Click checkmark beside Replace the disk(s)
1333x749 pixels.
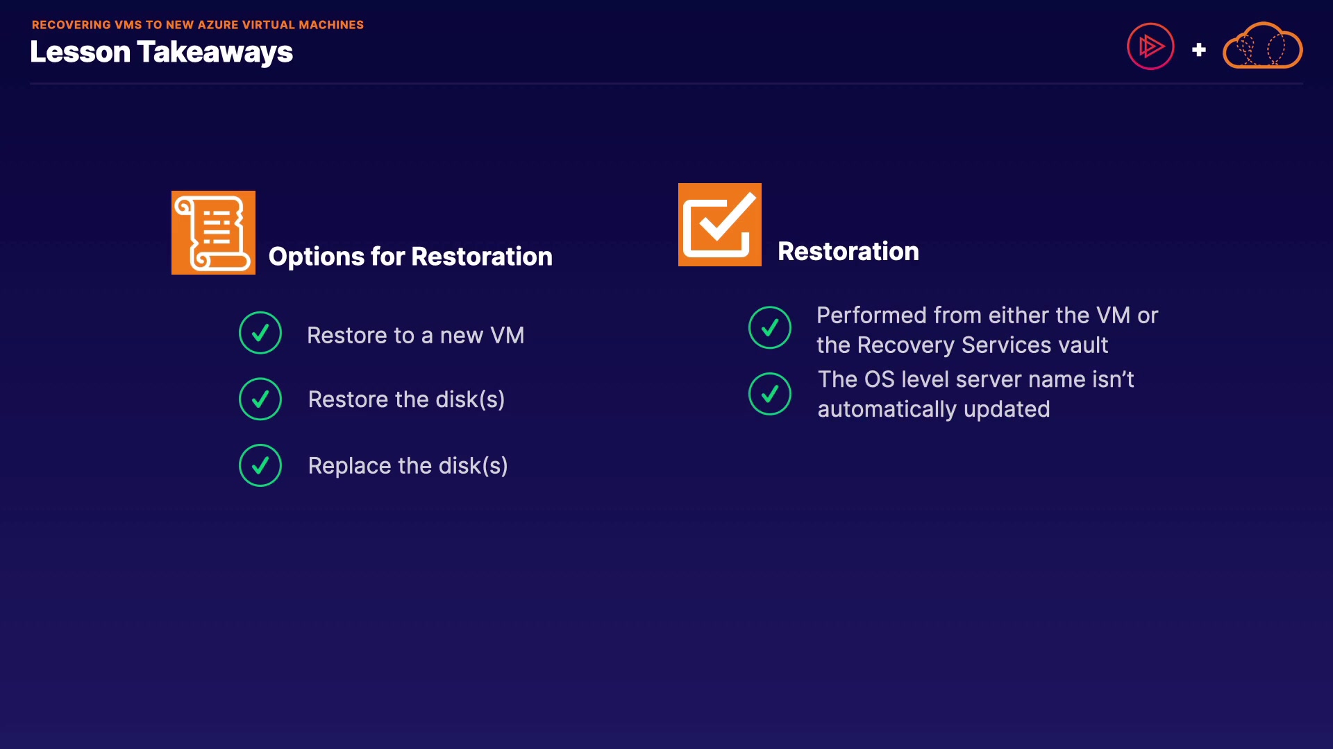click(260, 465)
